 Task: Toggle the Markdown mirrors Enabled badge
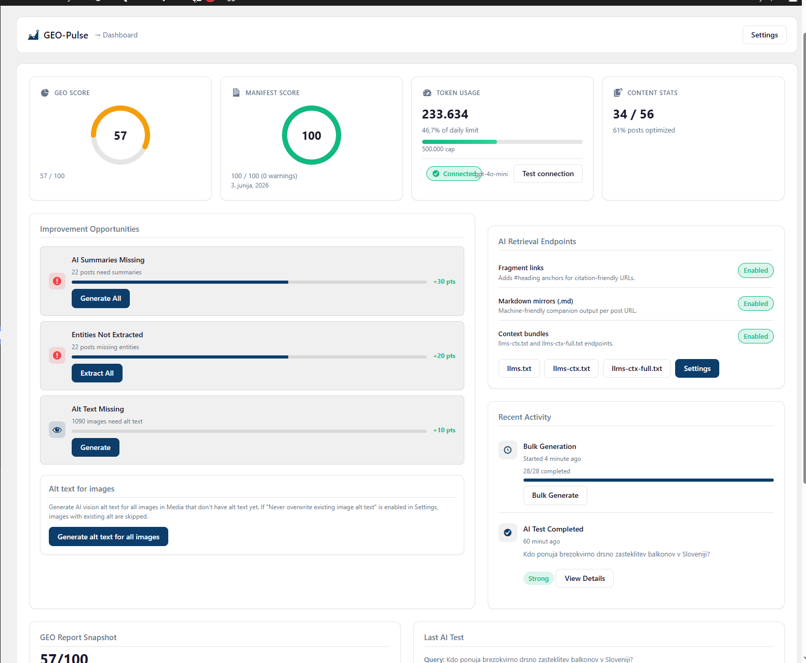point(756,303)
